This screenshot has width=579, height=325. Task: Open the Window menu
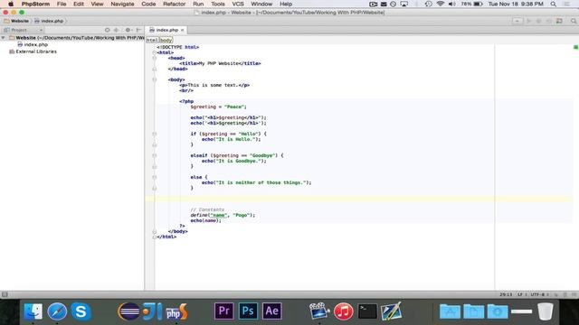click(261, 4)
